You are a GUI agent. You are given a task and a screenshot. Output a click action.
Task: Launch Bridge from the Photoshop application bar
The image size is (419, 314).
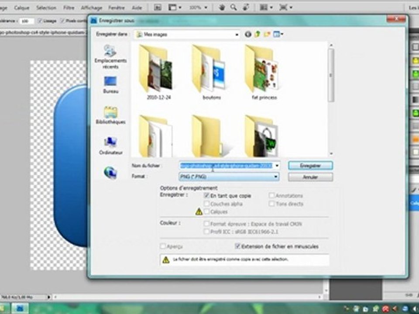pyautogui.click(x=158, y=7)
